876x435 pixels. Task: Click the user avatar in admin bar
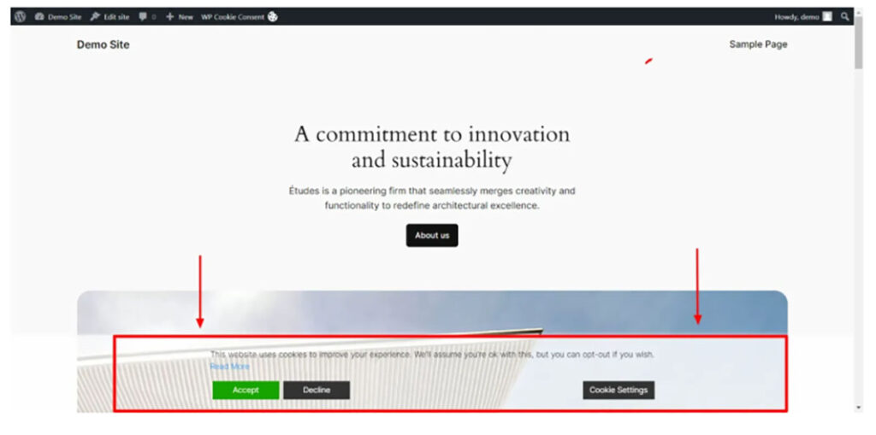coord(827,17)
